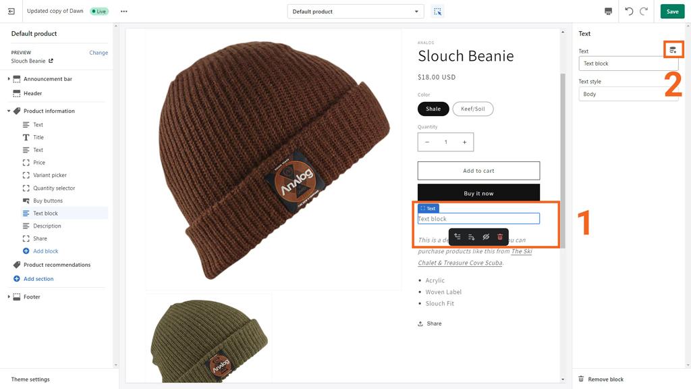
Task: Open the Default product template dropdown
Action: [356, 11]
